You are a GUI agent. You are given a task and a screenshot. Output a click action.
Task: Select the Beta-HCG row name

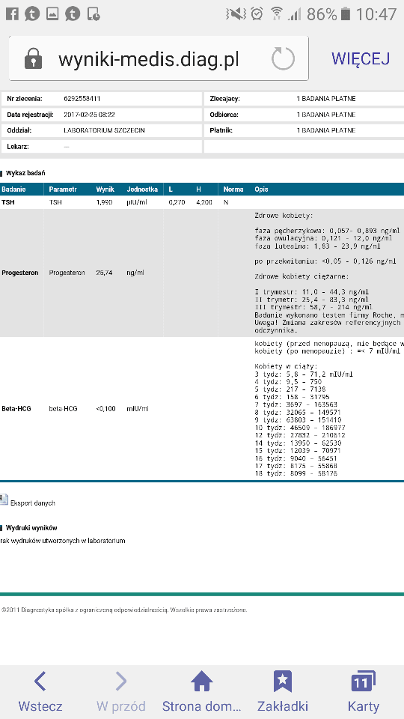[x=16, y=409]
